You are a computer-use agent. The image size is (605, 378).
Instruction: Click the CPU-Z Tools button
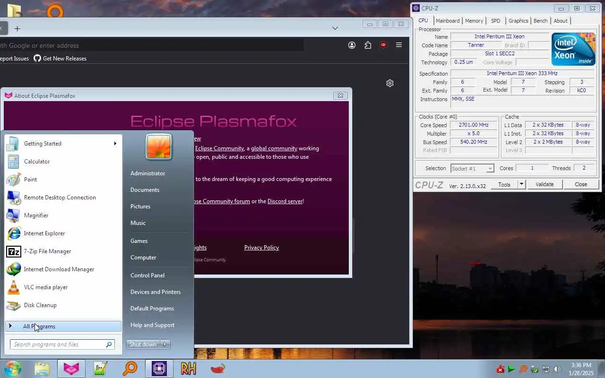504,184
